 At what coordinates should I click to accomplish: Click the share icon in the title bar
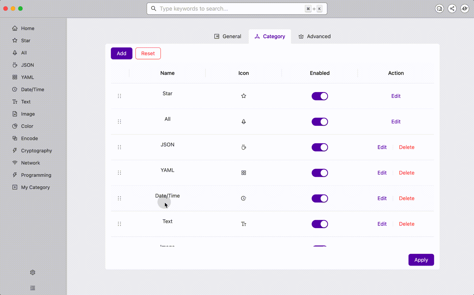(x=452, y=9)
